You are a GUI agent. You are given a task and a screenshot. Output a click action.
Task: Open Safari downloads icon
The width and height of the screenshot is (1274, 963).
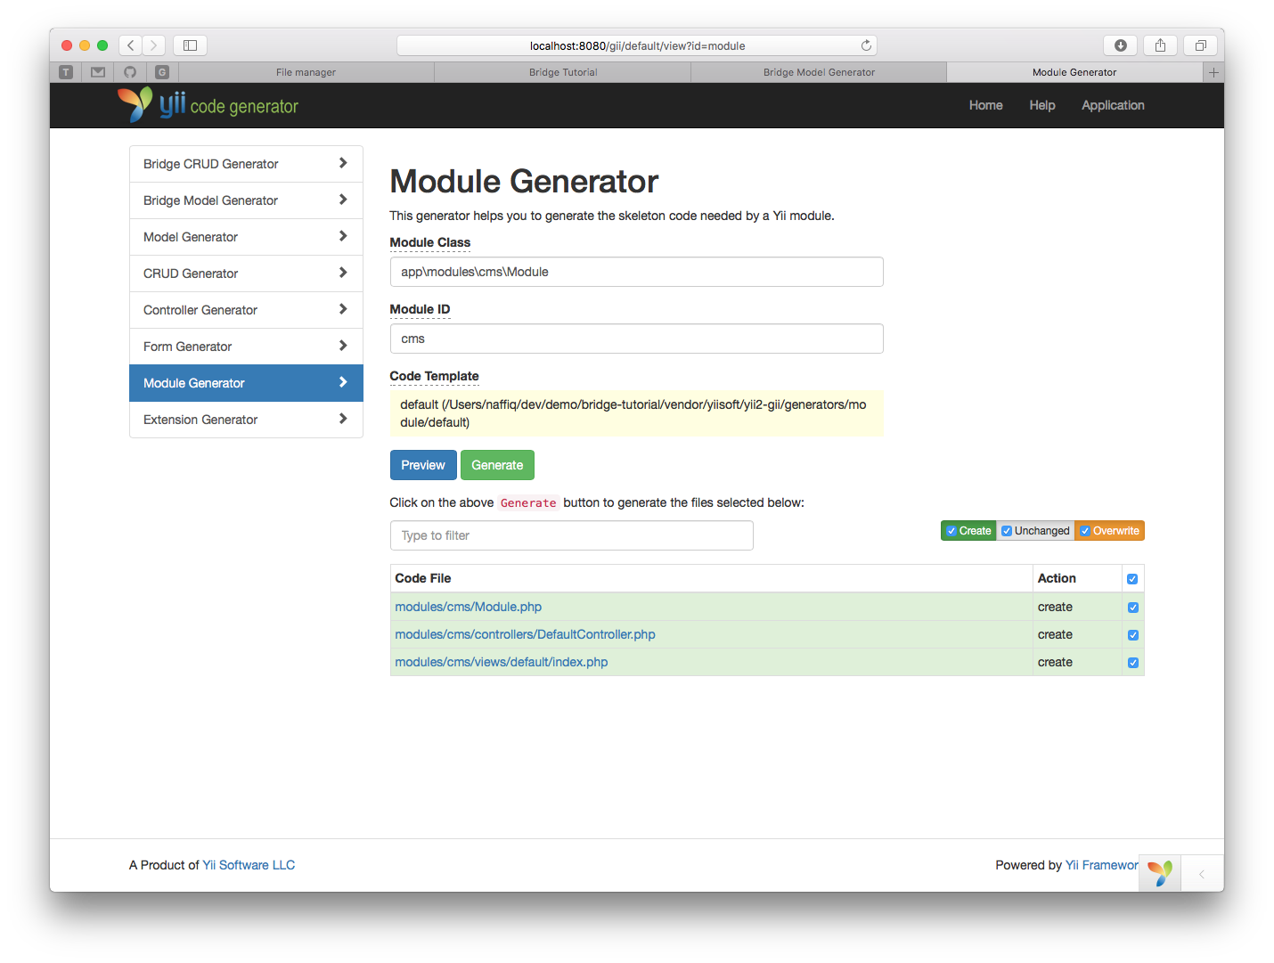pos(1121,45)
